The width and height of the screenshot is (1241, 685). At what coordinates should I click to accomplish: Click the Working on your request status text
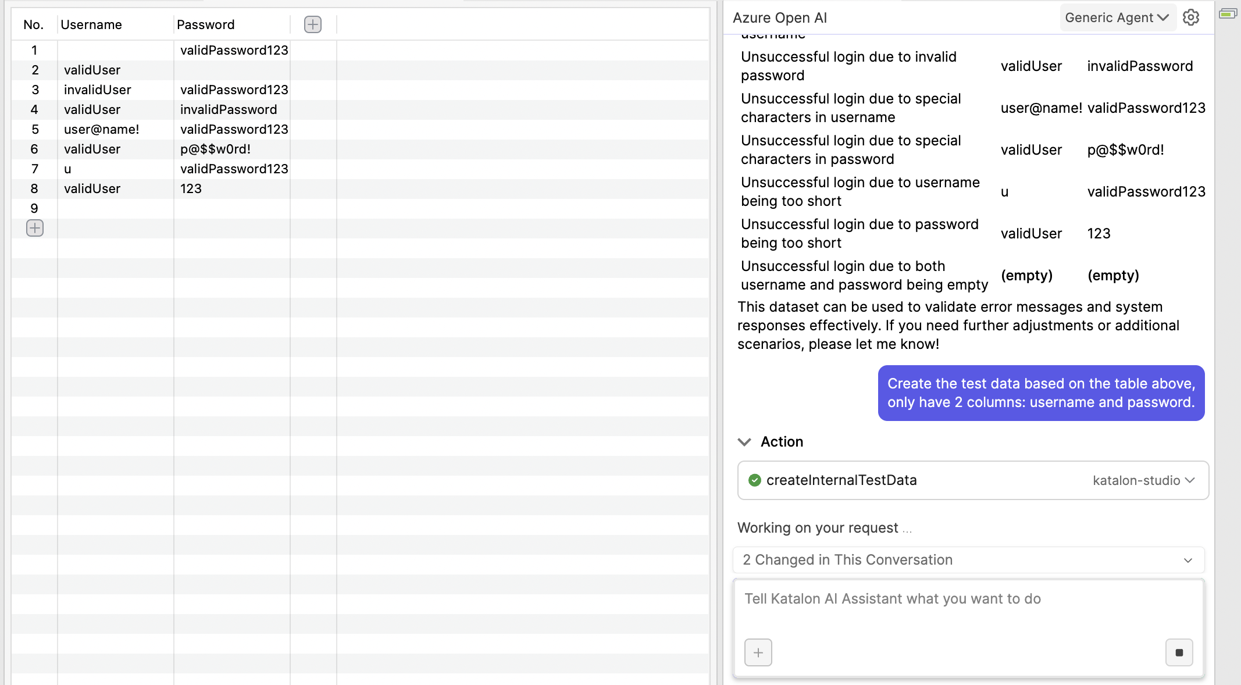[823, 527]
